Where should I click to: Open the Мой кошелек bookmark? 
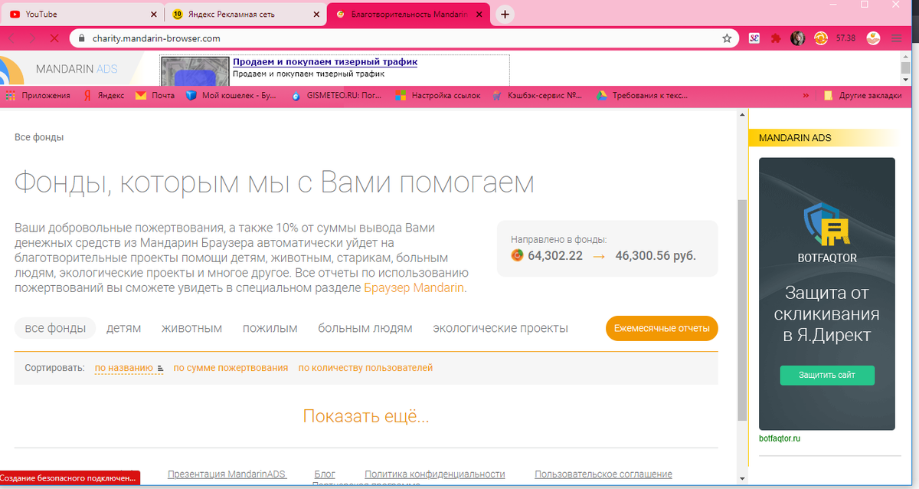231,96
